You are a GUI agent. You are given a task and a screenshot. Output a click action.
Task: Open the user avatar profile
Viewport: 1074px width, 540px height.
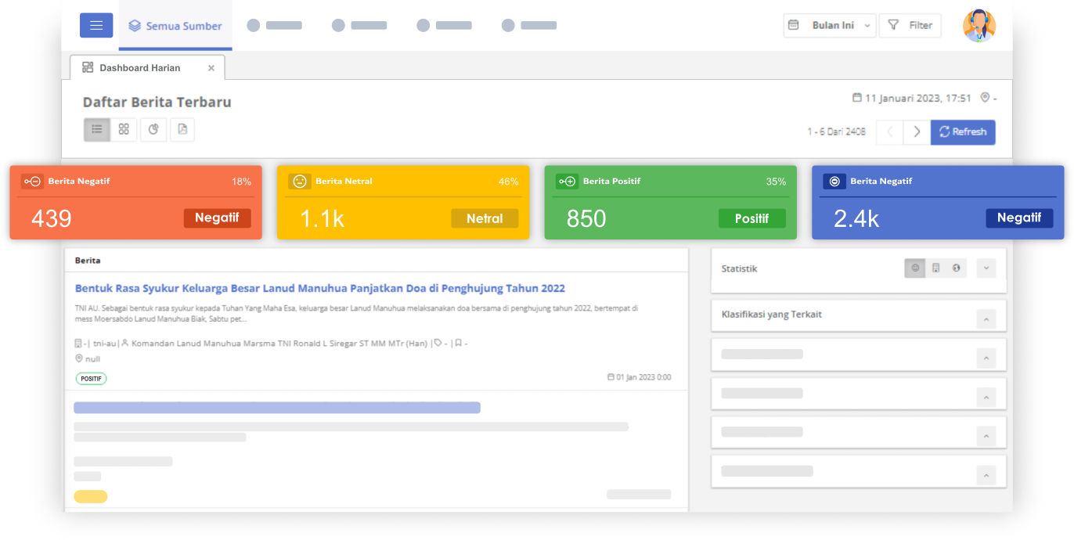(x=978, y=26)
